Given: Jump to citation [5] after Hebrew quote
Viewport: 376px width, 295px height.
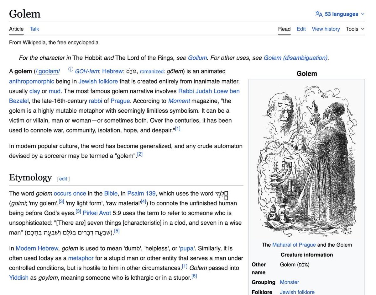Looking at the screenshot, I should tap(117, 231).
